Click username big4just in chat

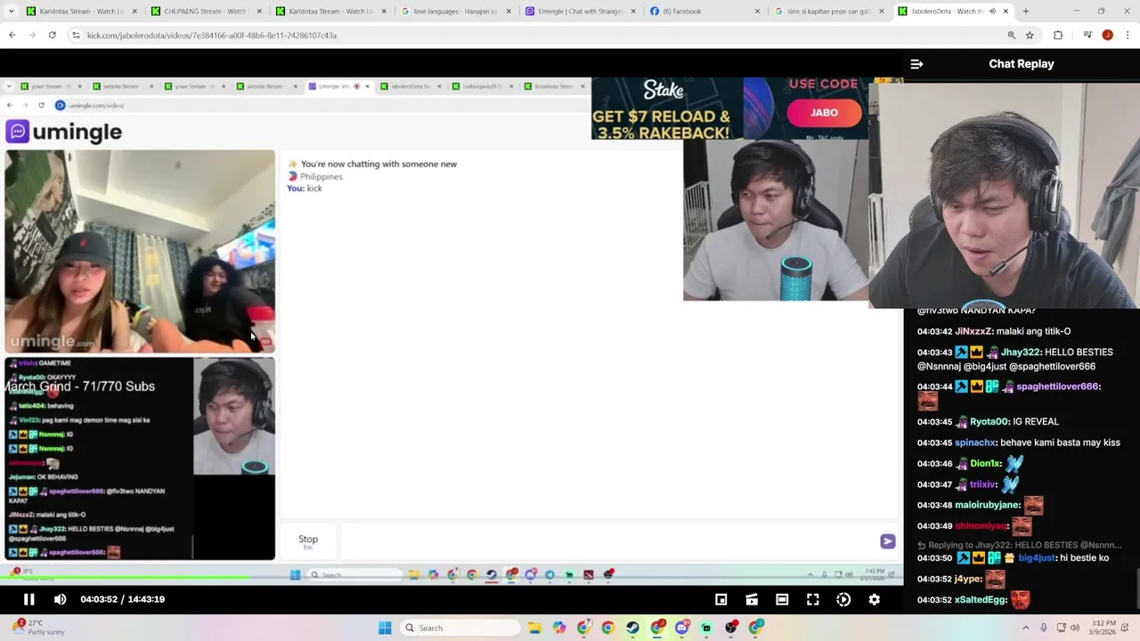tap(1037, 558)
